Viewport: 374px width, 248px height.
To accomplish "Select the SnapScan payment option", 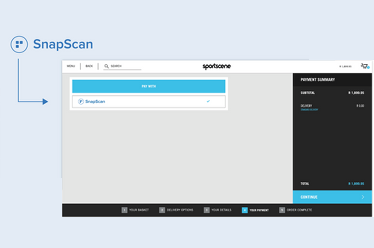I will pos(149,101).
